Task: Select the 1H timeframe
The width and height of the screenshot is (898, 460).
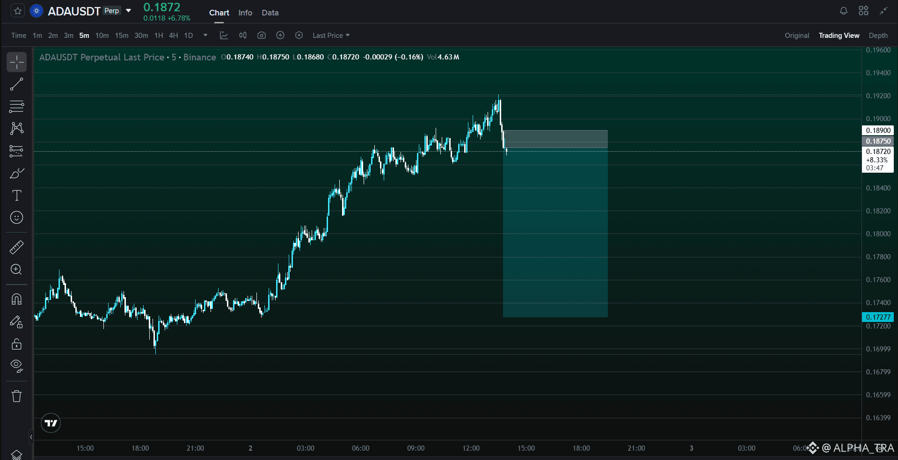Action: pos(159,36)
